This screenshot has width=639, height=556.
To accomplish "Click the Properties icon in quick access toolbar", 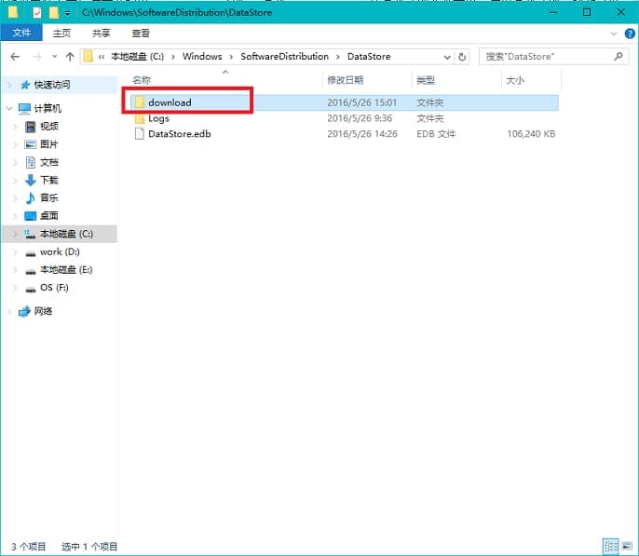I will (x=36, y=13).
